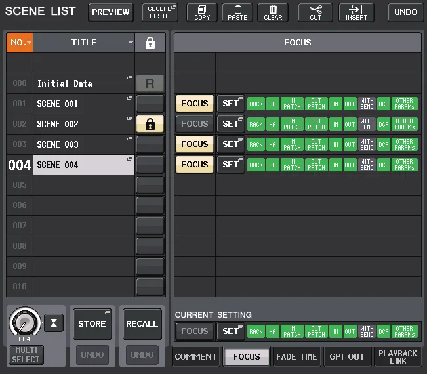Click WITH SEND indicator in SCENE 003 row

click(367, 144)
